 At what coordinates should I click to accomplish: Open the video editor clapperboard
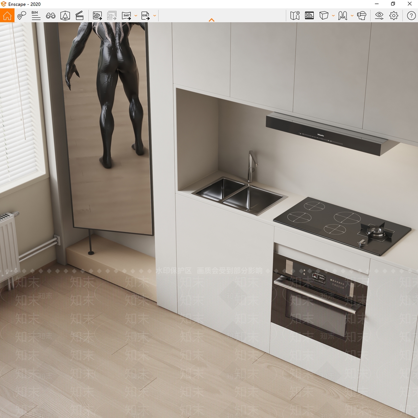[x=79, y=16]
